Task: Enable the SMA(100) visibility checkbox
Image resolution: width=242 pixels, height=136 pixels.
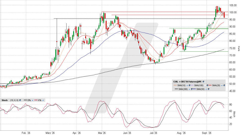Action: pos(205,85)
